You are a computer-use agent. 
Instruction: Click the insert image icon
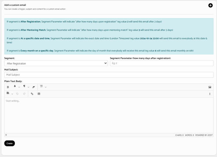[210, 87]
